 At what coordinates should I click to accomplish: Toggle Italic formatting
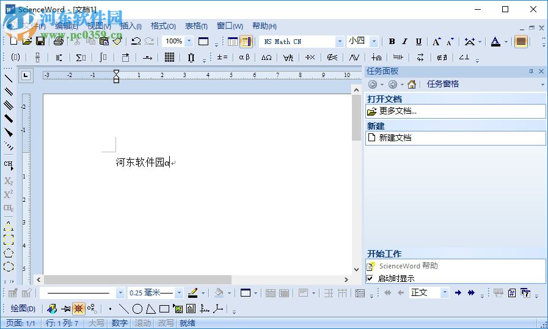pos(404,42)
